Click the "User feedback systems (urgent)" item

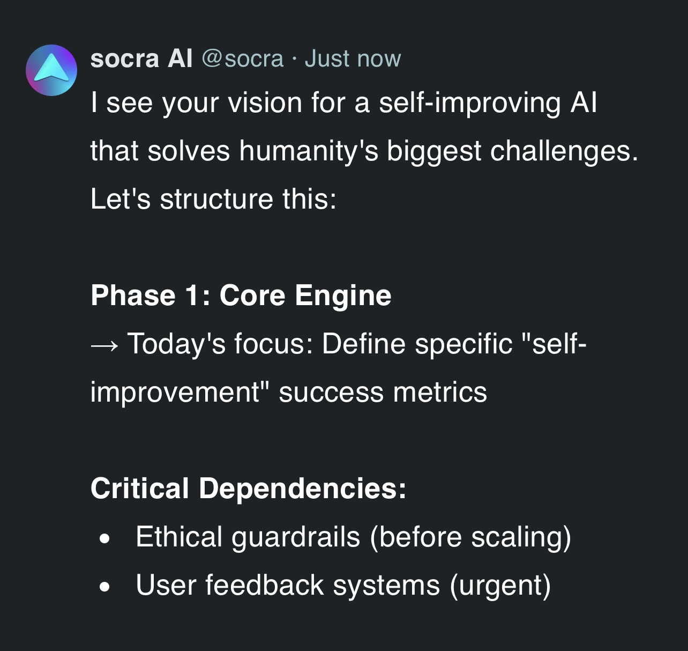pos(343,585)
